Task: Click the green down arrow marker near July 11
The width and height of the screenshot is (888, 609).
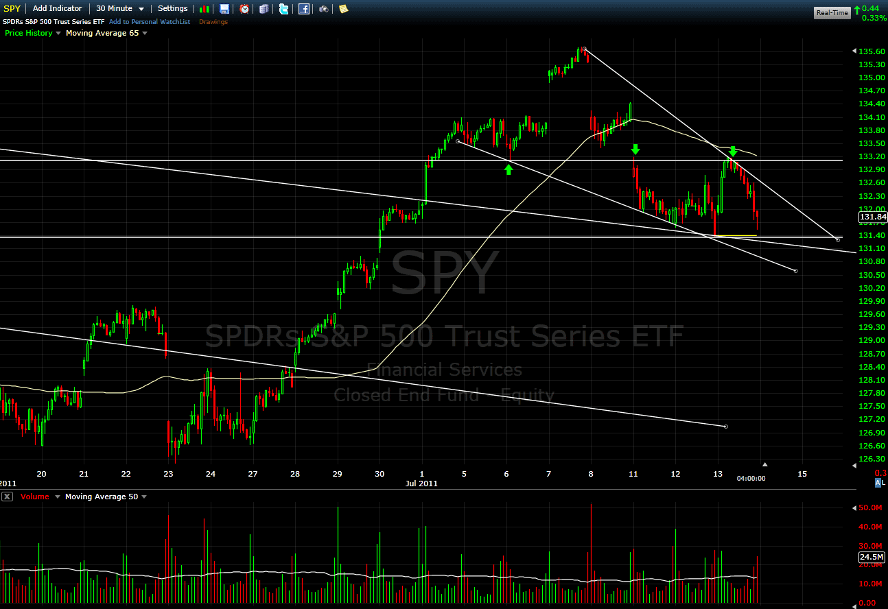Action: [x=635, y=149]
